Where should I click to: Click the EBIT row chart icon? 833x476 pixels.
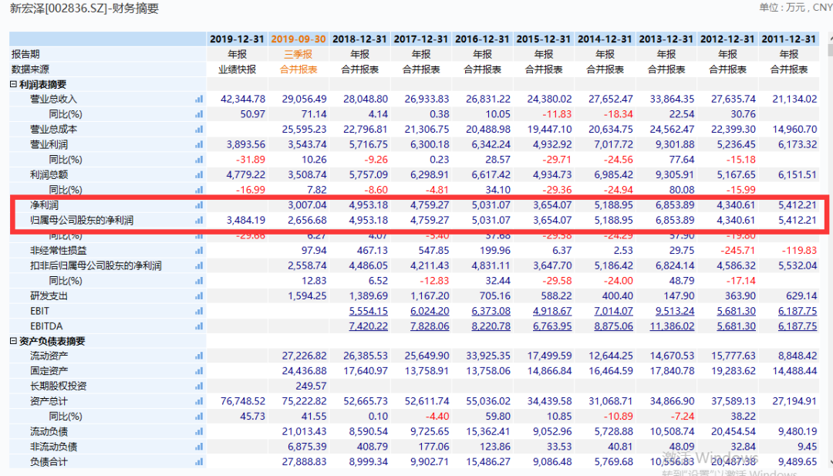pos(199,312)
